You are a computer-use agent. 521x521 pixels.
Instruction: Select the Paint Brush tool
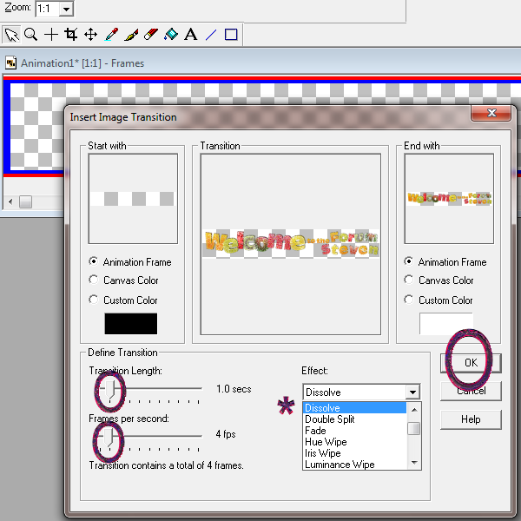131,35
